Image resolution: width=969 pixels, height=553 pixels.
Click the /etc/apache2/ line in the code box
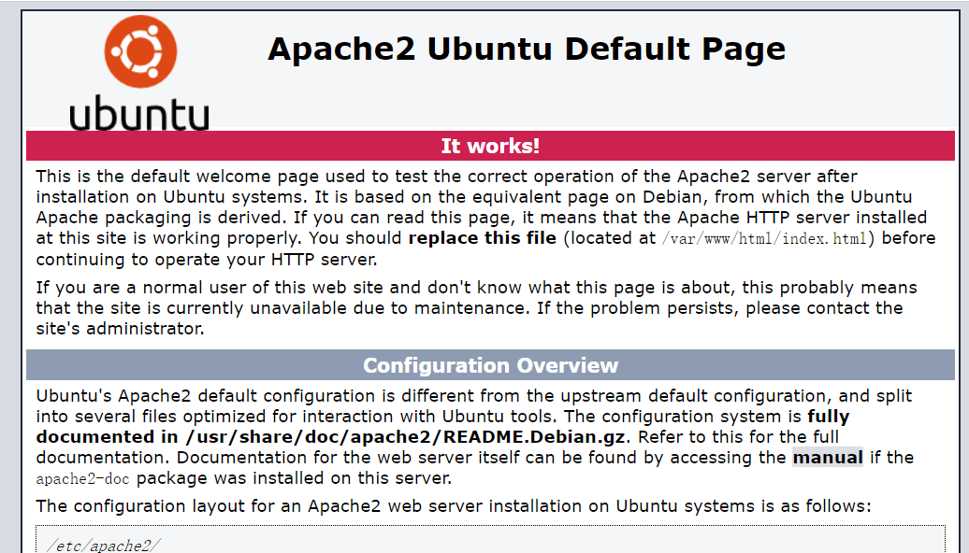pos(104,546)
